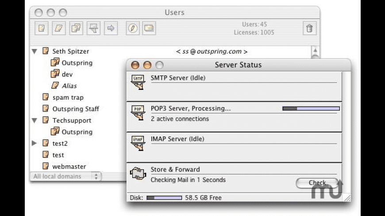Click the 58.5 GB Free text
The image size is (385, 216).
tap(203, 197)
